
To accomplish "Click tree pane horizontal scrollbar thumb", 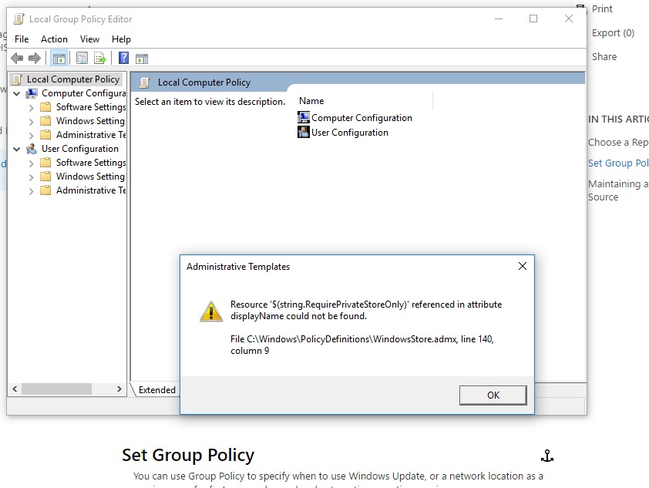I will click(x=56, y=389).
